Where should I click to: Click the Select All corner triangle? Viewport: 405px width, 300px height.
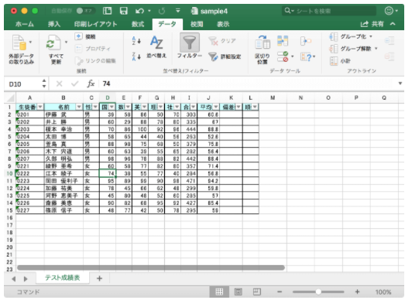point(11,98)
